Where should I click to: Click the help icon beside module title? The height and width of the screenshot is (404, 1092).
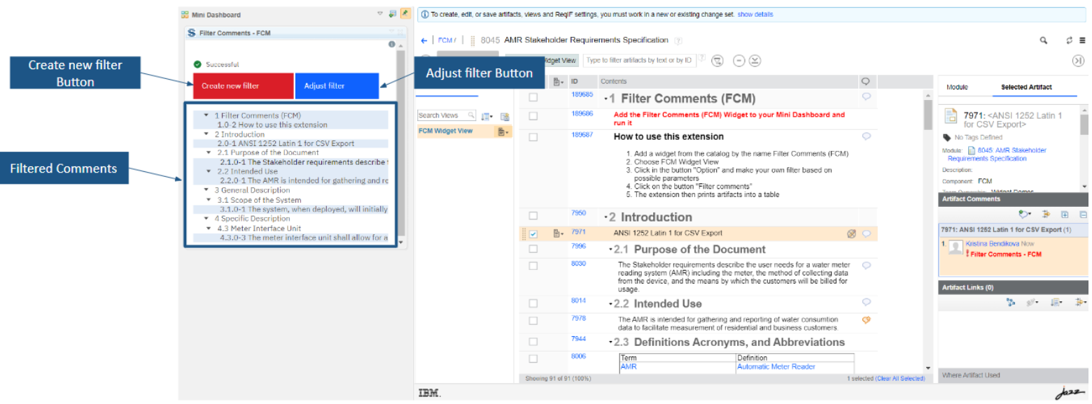[678, 41]
